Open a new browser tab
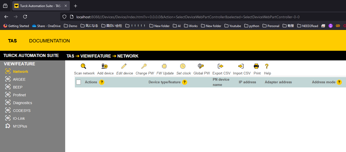This screenshot has width=346, height=152. coord(75,6)
